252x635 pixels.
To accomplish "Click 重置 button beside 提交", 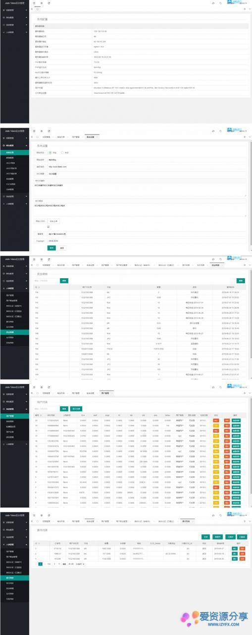I will tap(62, 248).
